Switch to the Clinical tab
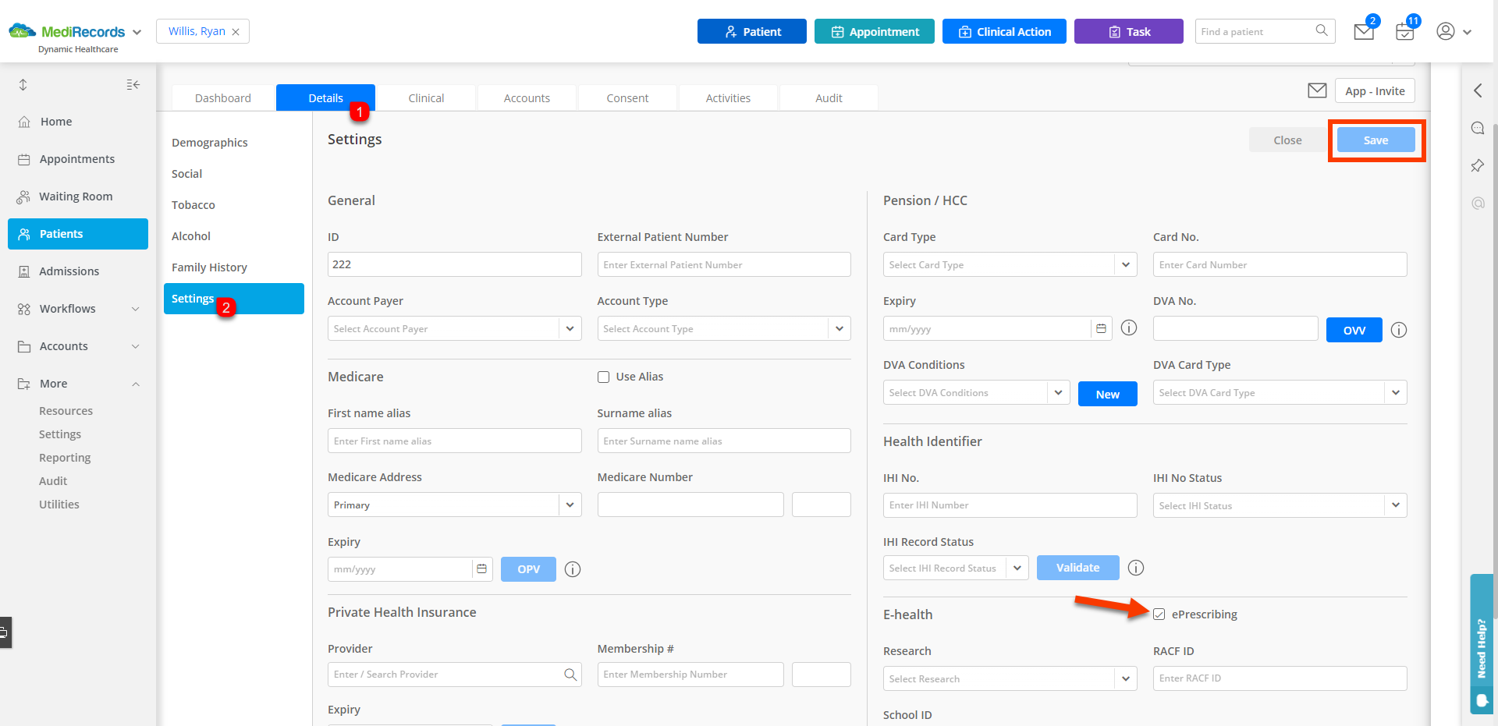This screenshot has width=1498, height=726. click(426, 98)
